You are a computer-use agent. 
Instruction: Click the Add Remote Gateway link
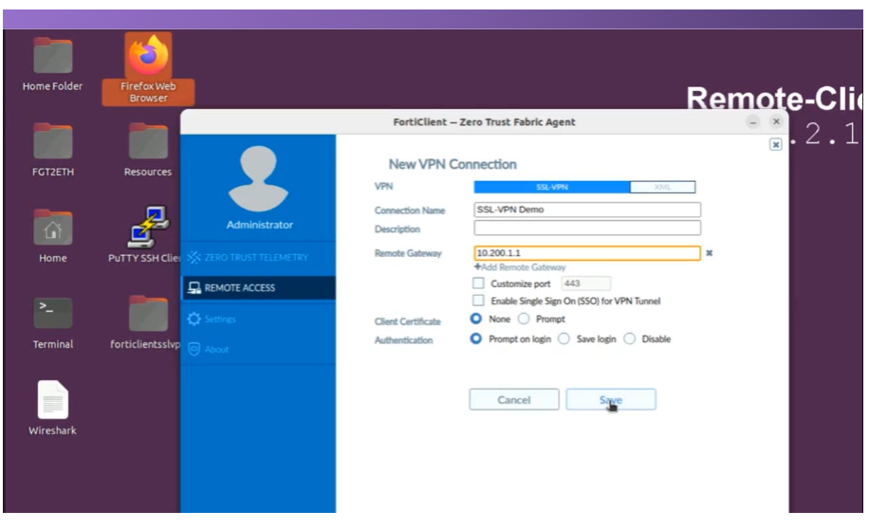click(x=520, y=267)
